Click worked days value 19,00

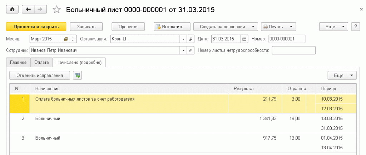[295, 118]
